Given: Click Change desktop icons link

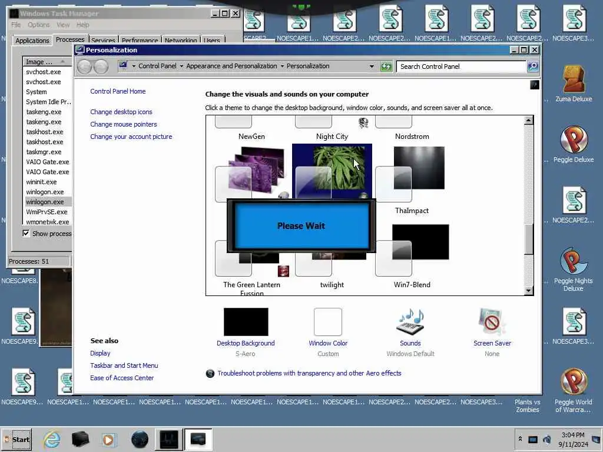Looking at the screenshot, I should click(x=121, y=112).
